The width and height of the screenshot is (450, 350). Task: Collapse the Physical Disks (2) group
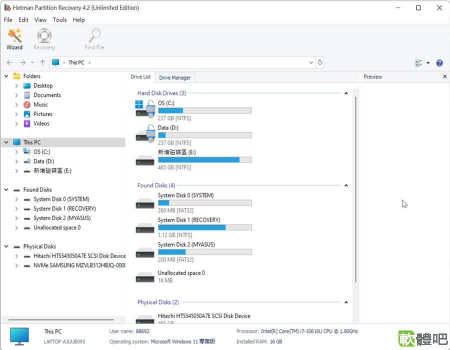click(346, 302)
